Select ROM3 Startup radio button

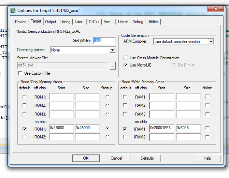[x=108, y=114]
